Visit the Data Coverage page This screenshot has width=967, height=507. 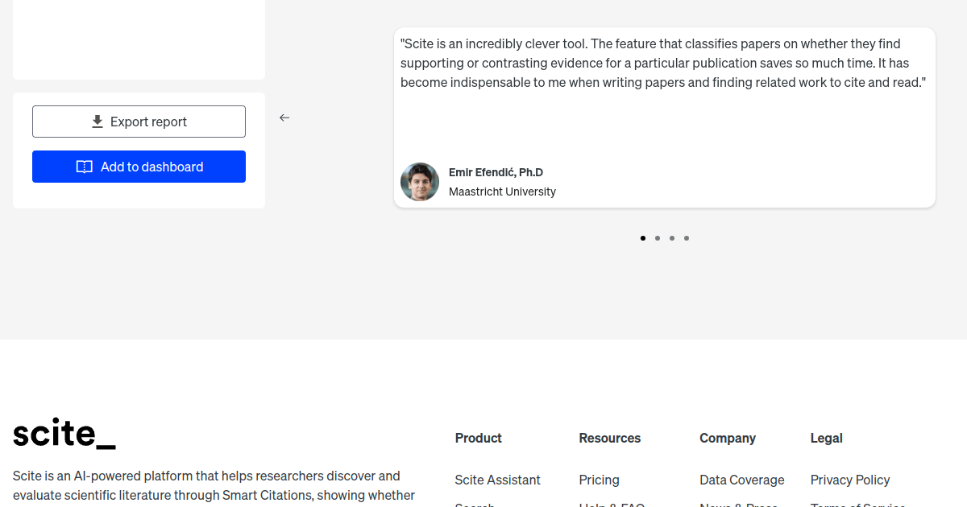(741, 480)
